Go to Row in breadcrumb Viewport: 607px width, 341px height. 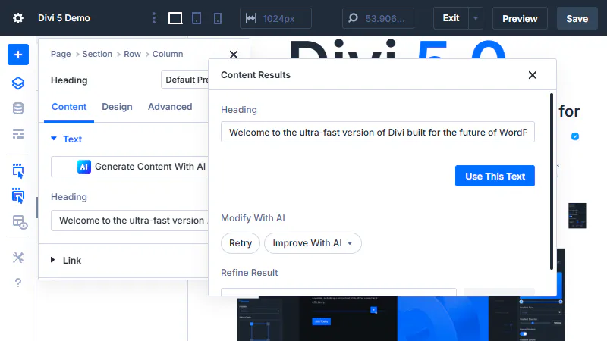(x=132, y=54)
